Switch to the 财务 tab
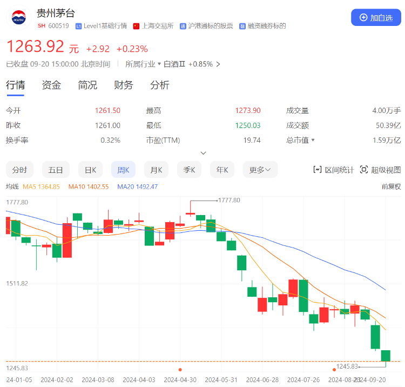The width and height of the screenshot is (405, 387). tap(123, 85)
